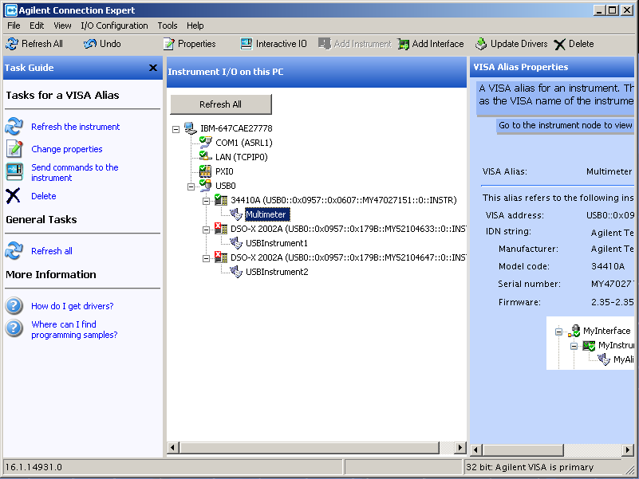Collapse the USB0 tree node
Viewport: 639px width, 479px height.
(191, 187)
